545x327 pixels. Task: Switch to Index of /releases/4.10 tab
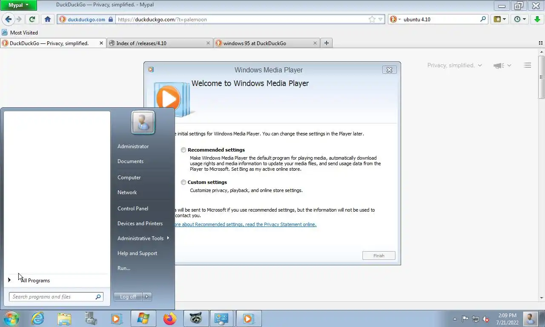(x=159, y=43)
